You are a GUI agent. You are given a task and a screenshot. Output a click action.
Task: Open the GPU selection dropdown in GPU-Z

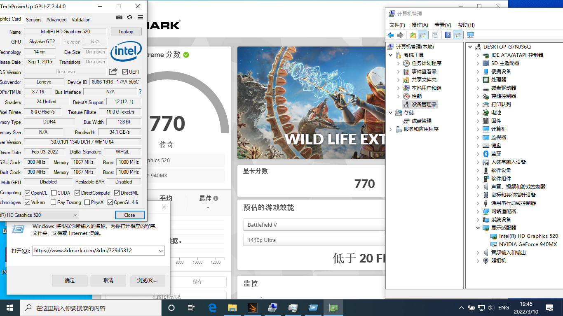click(39, 215)
